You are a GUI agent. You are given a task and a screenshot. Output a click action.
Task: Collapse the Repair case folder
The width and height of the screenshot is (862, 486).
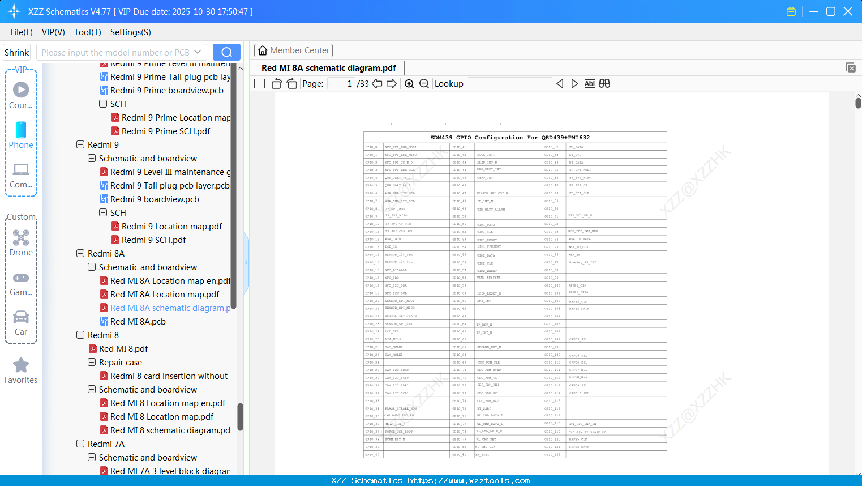tap(92, 363)
